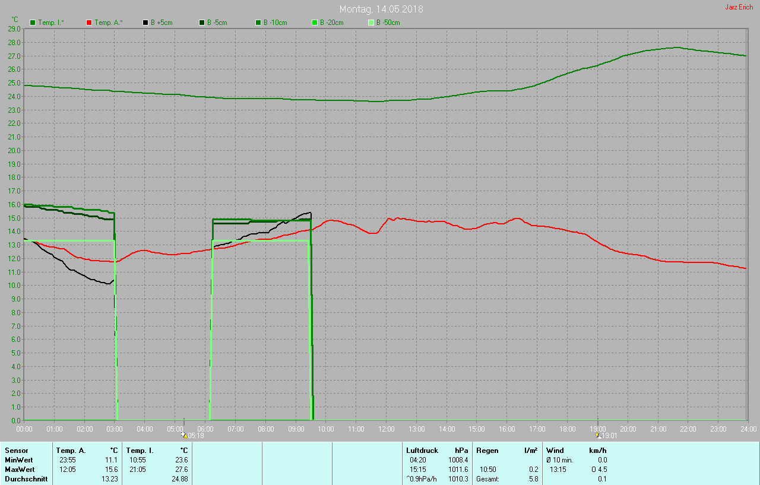Click the red Temp. A.* legend square
The image size is (760, 485).
coord(89,23)
